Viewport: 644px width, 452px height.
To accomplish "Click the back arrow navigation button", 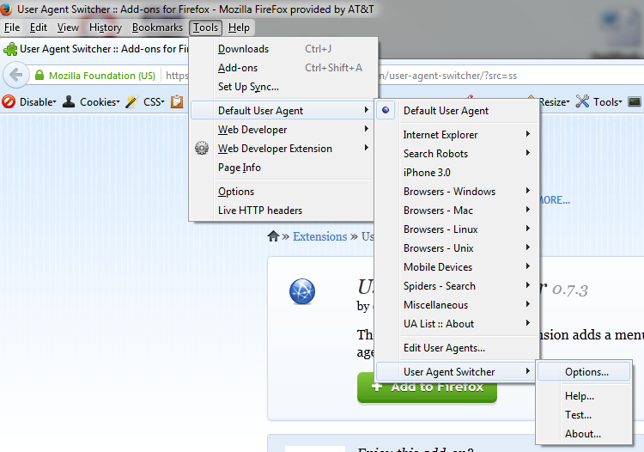I will (x=16, y=76).
